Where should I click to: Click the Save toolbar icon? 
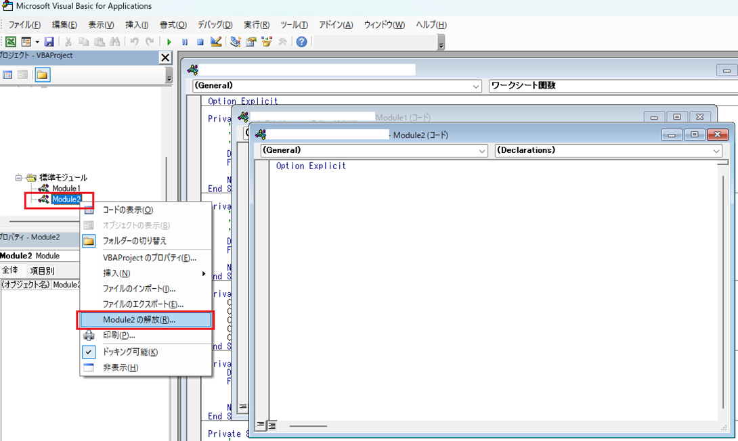pyautogui.click(x=49, y=42)
